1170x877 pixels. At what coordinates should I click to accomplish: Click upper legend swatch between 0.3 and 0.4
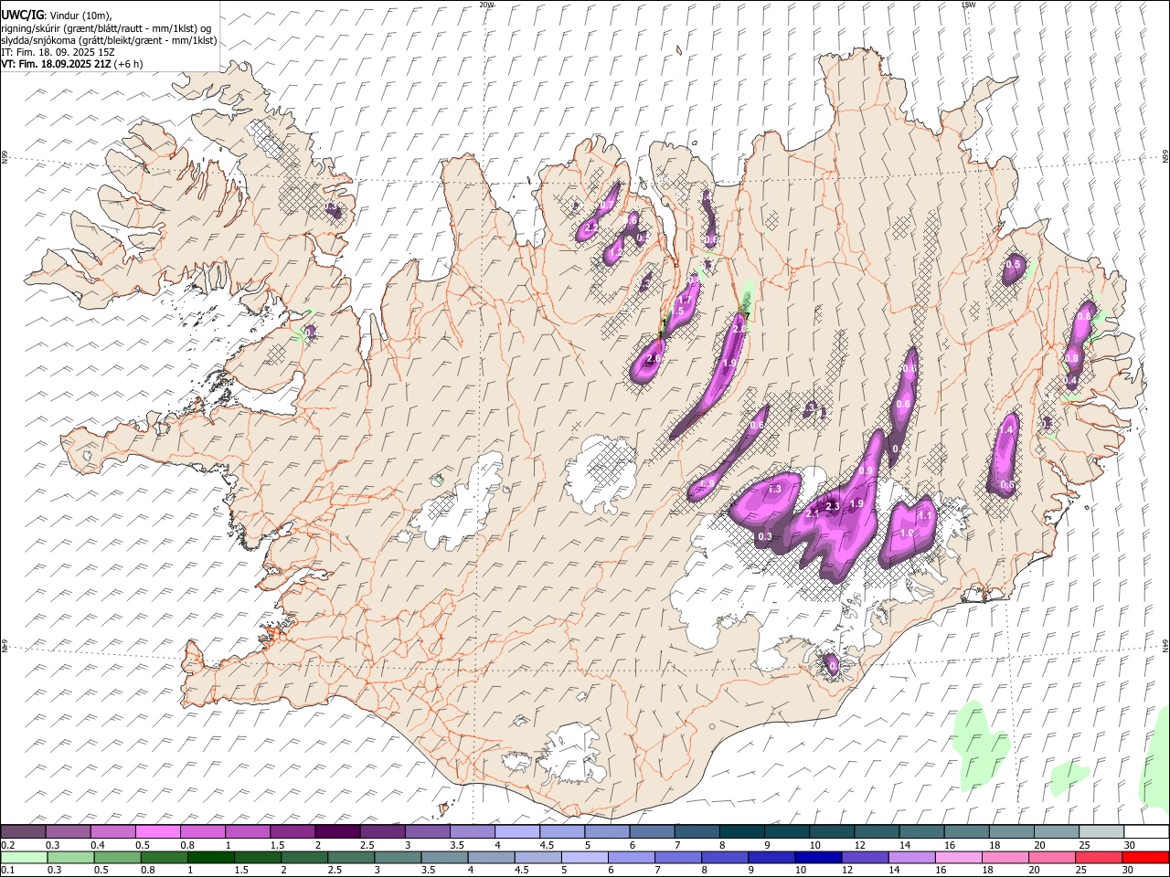pyautogui.click(x=68, y=831)
